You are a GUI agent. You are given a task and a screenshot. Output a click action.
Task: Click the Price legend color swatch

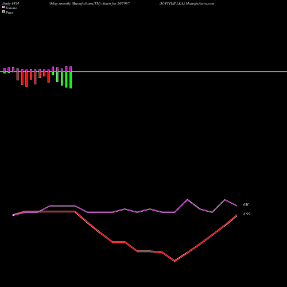click(x=3, y=11)
